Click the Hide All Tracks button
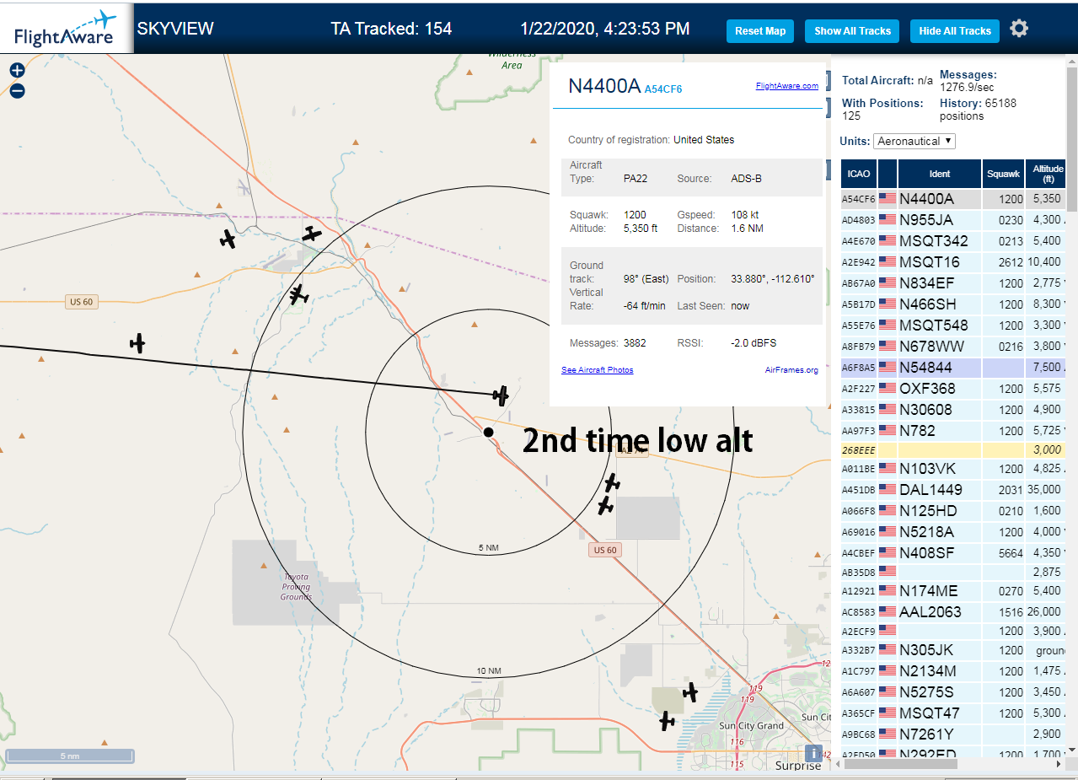The width and height of the screenshot is (1078, 780). pyautogui.click(x=955, y=31)
